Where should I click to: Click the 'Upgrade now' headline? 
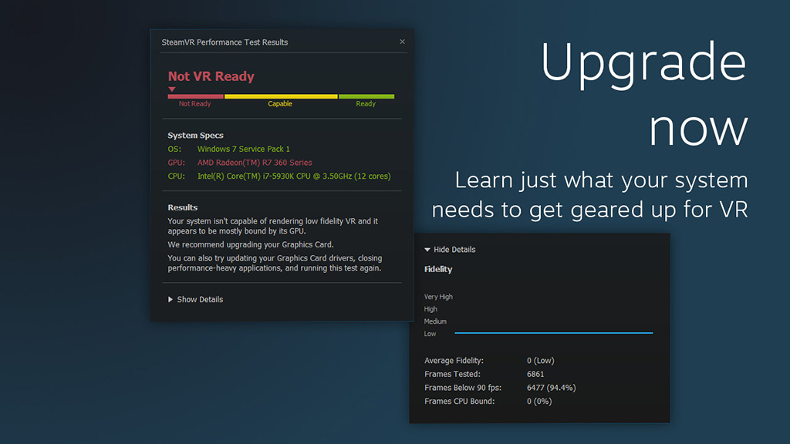pyautogui.click(x=644, y=94)
